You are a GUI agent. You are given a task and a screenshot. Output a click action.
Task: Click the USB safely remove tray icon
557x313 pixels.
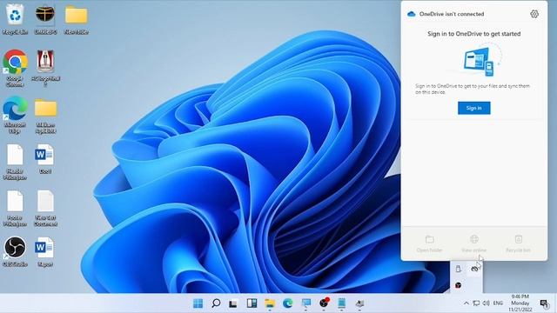tap(459, 269)
